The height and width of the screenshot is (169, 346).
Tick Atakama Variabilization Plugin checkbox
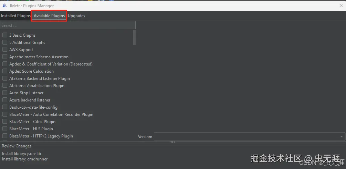coord(5,85)
